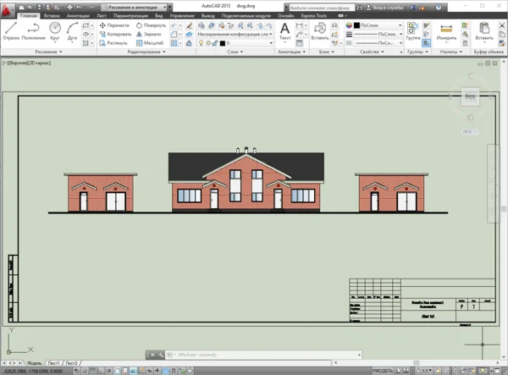Select the Отрезок line tool
Image resolution: width=508 pixels, height=375 pixels.
pyautogui.click(x=11, y=30)
